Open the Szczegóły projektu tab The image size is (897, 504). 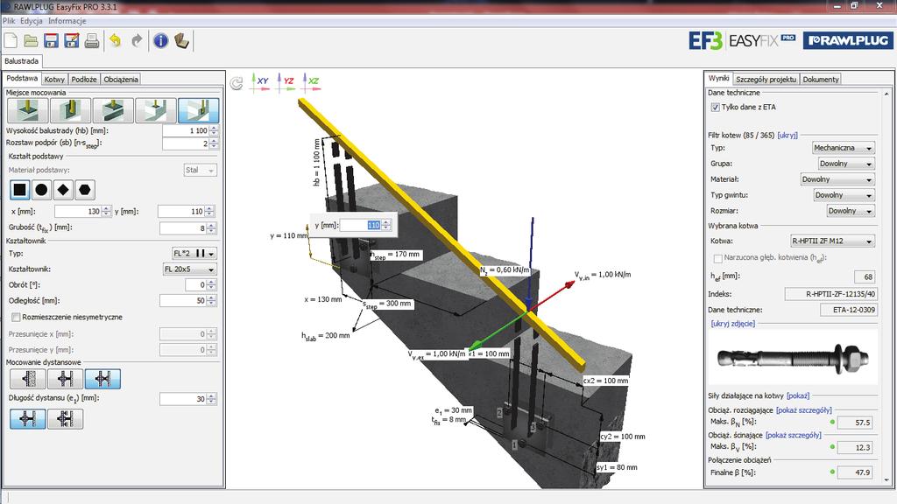(x=766, y=80)
